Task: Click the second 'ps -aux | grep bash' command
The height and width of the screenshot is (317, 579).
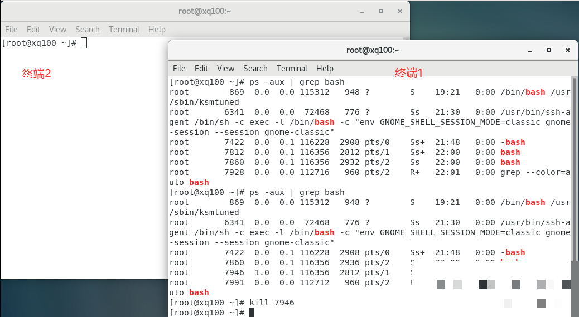Action: pyautogui.click(x=297, y=192)
